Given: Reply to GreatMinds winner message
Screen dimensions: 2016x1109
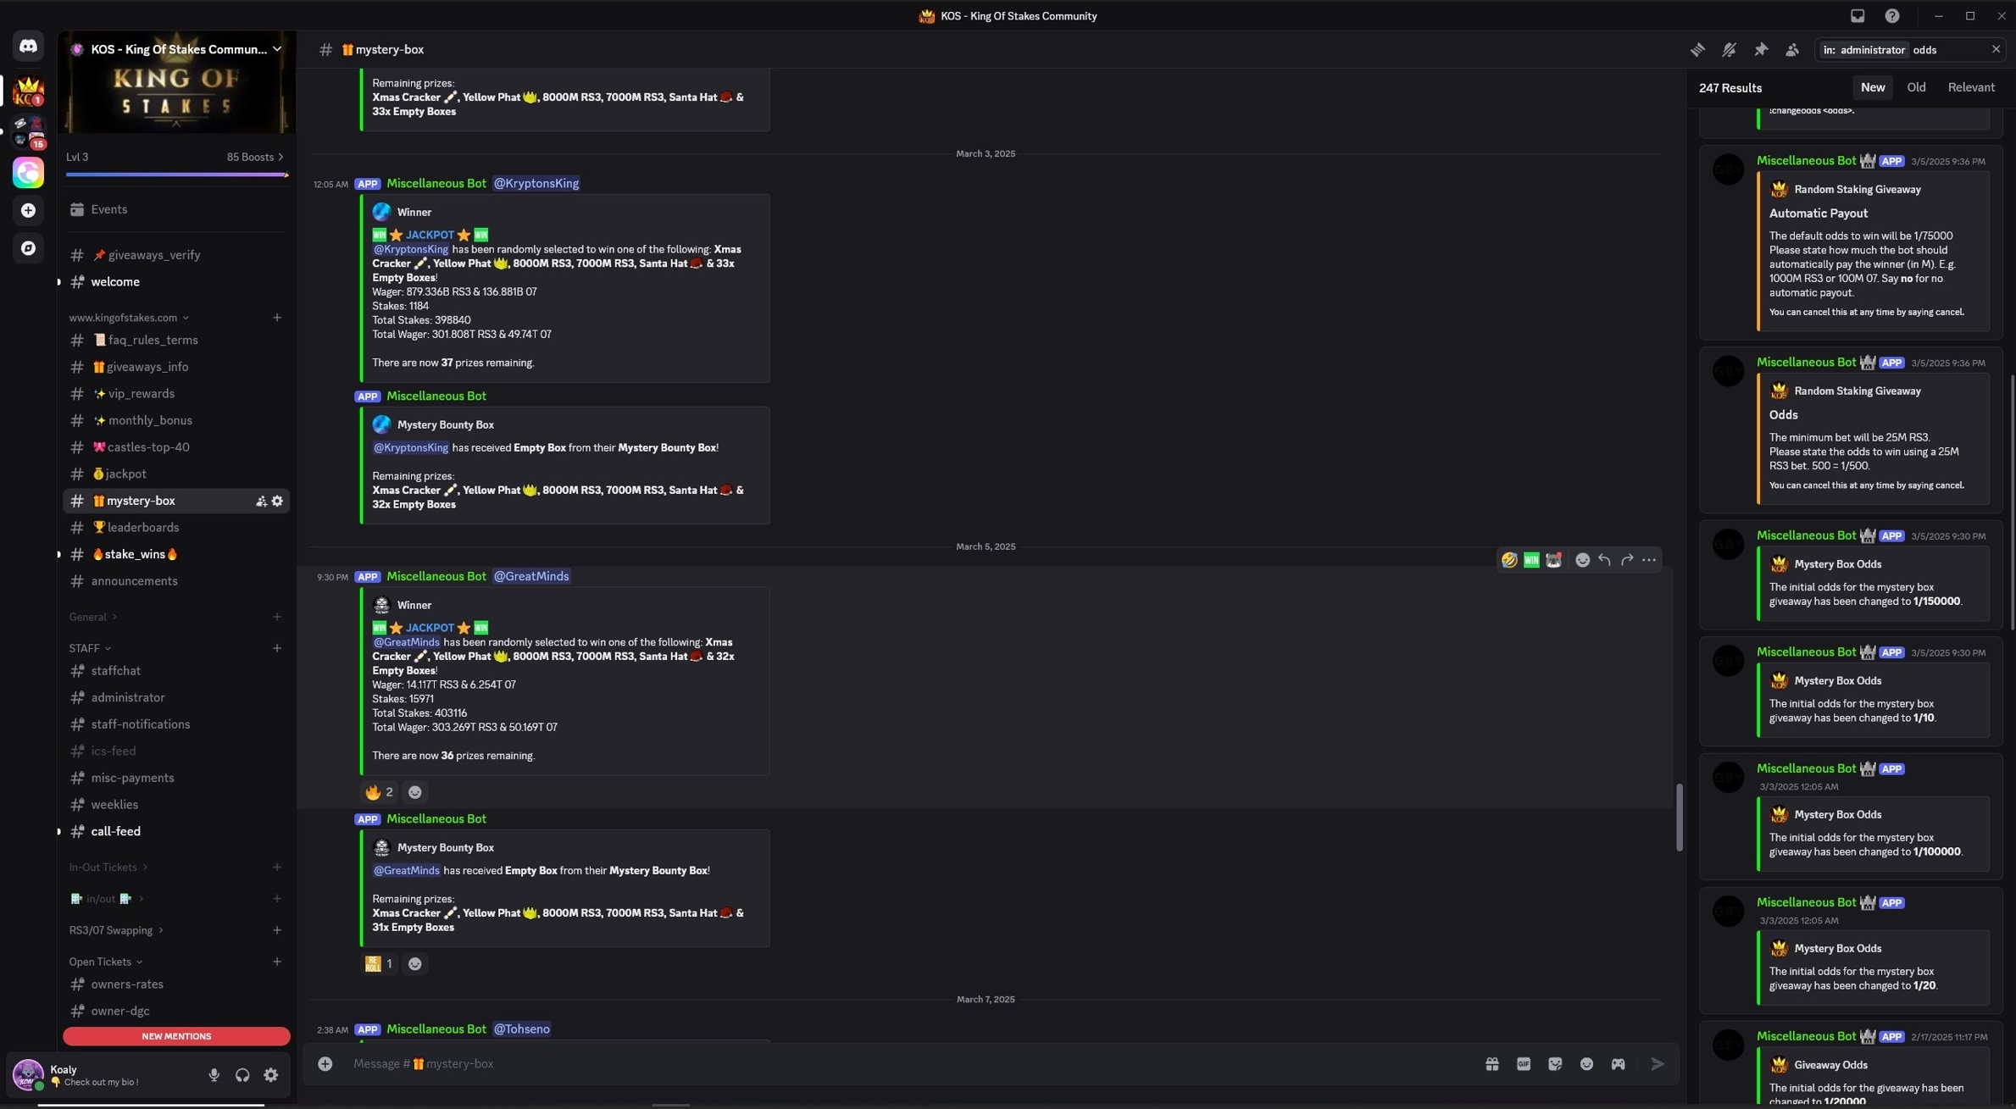Looking at the screenshot, I should 1604,560.
